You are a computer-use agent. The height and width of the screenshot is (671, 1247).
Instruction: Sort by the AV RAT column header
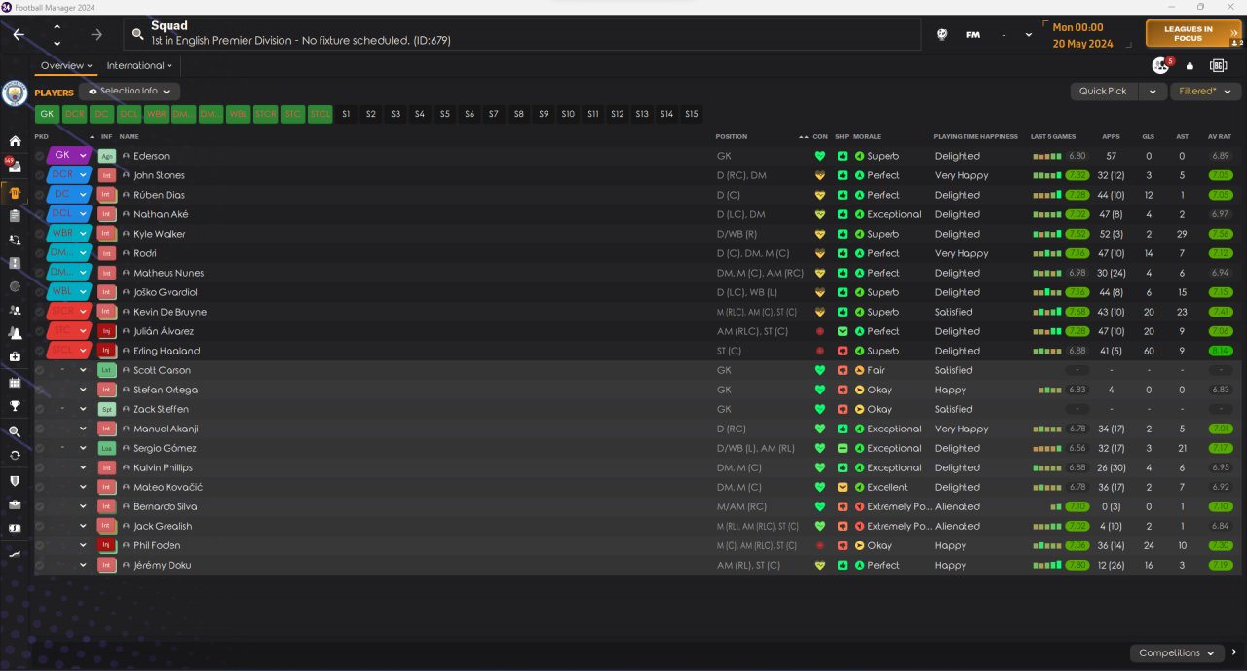click(1220, 137)
